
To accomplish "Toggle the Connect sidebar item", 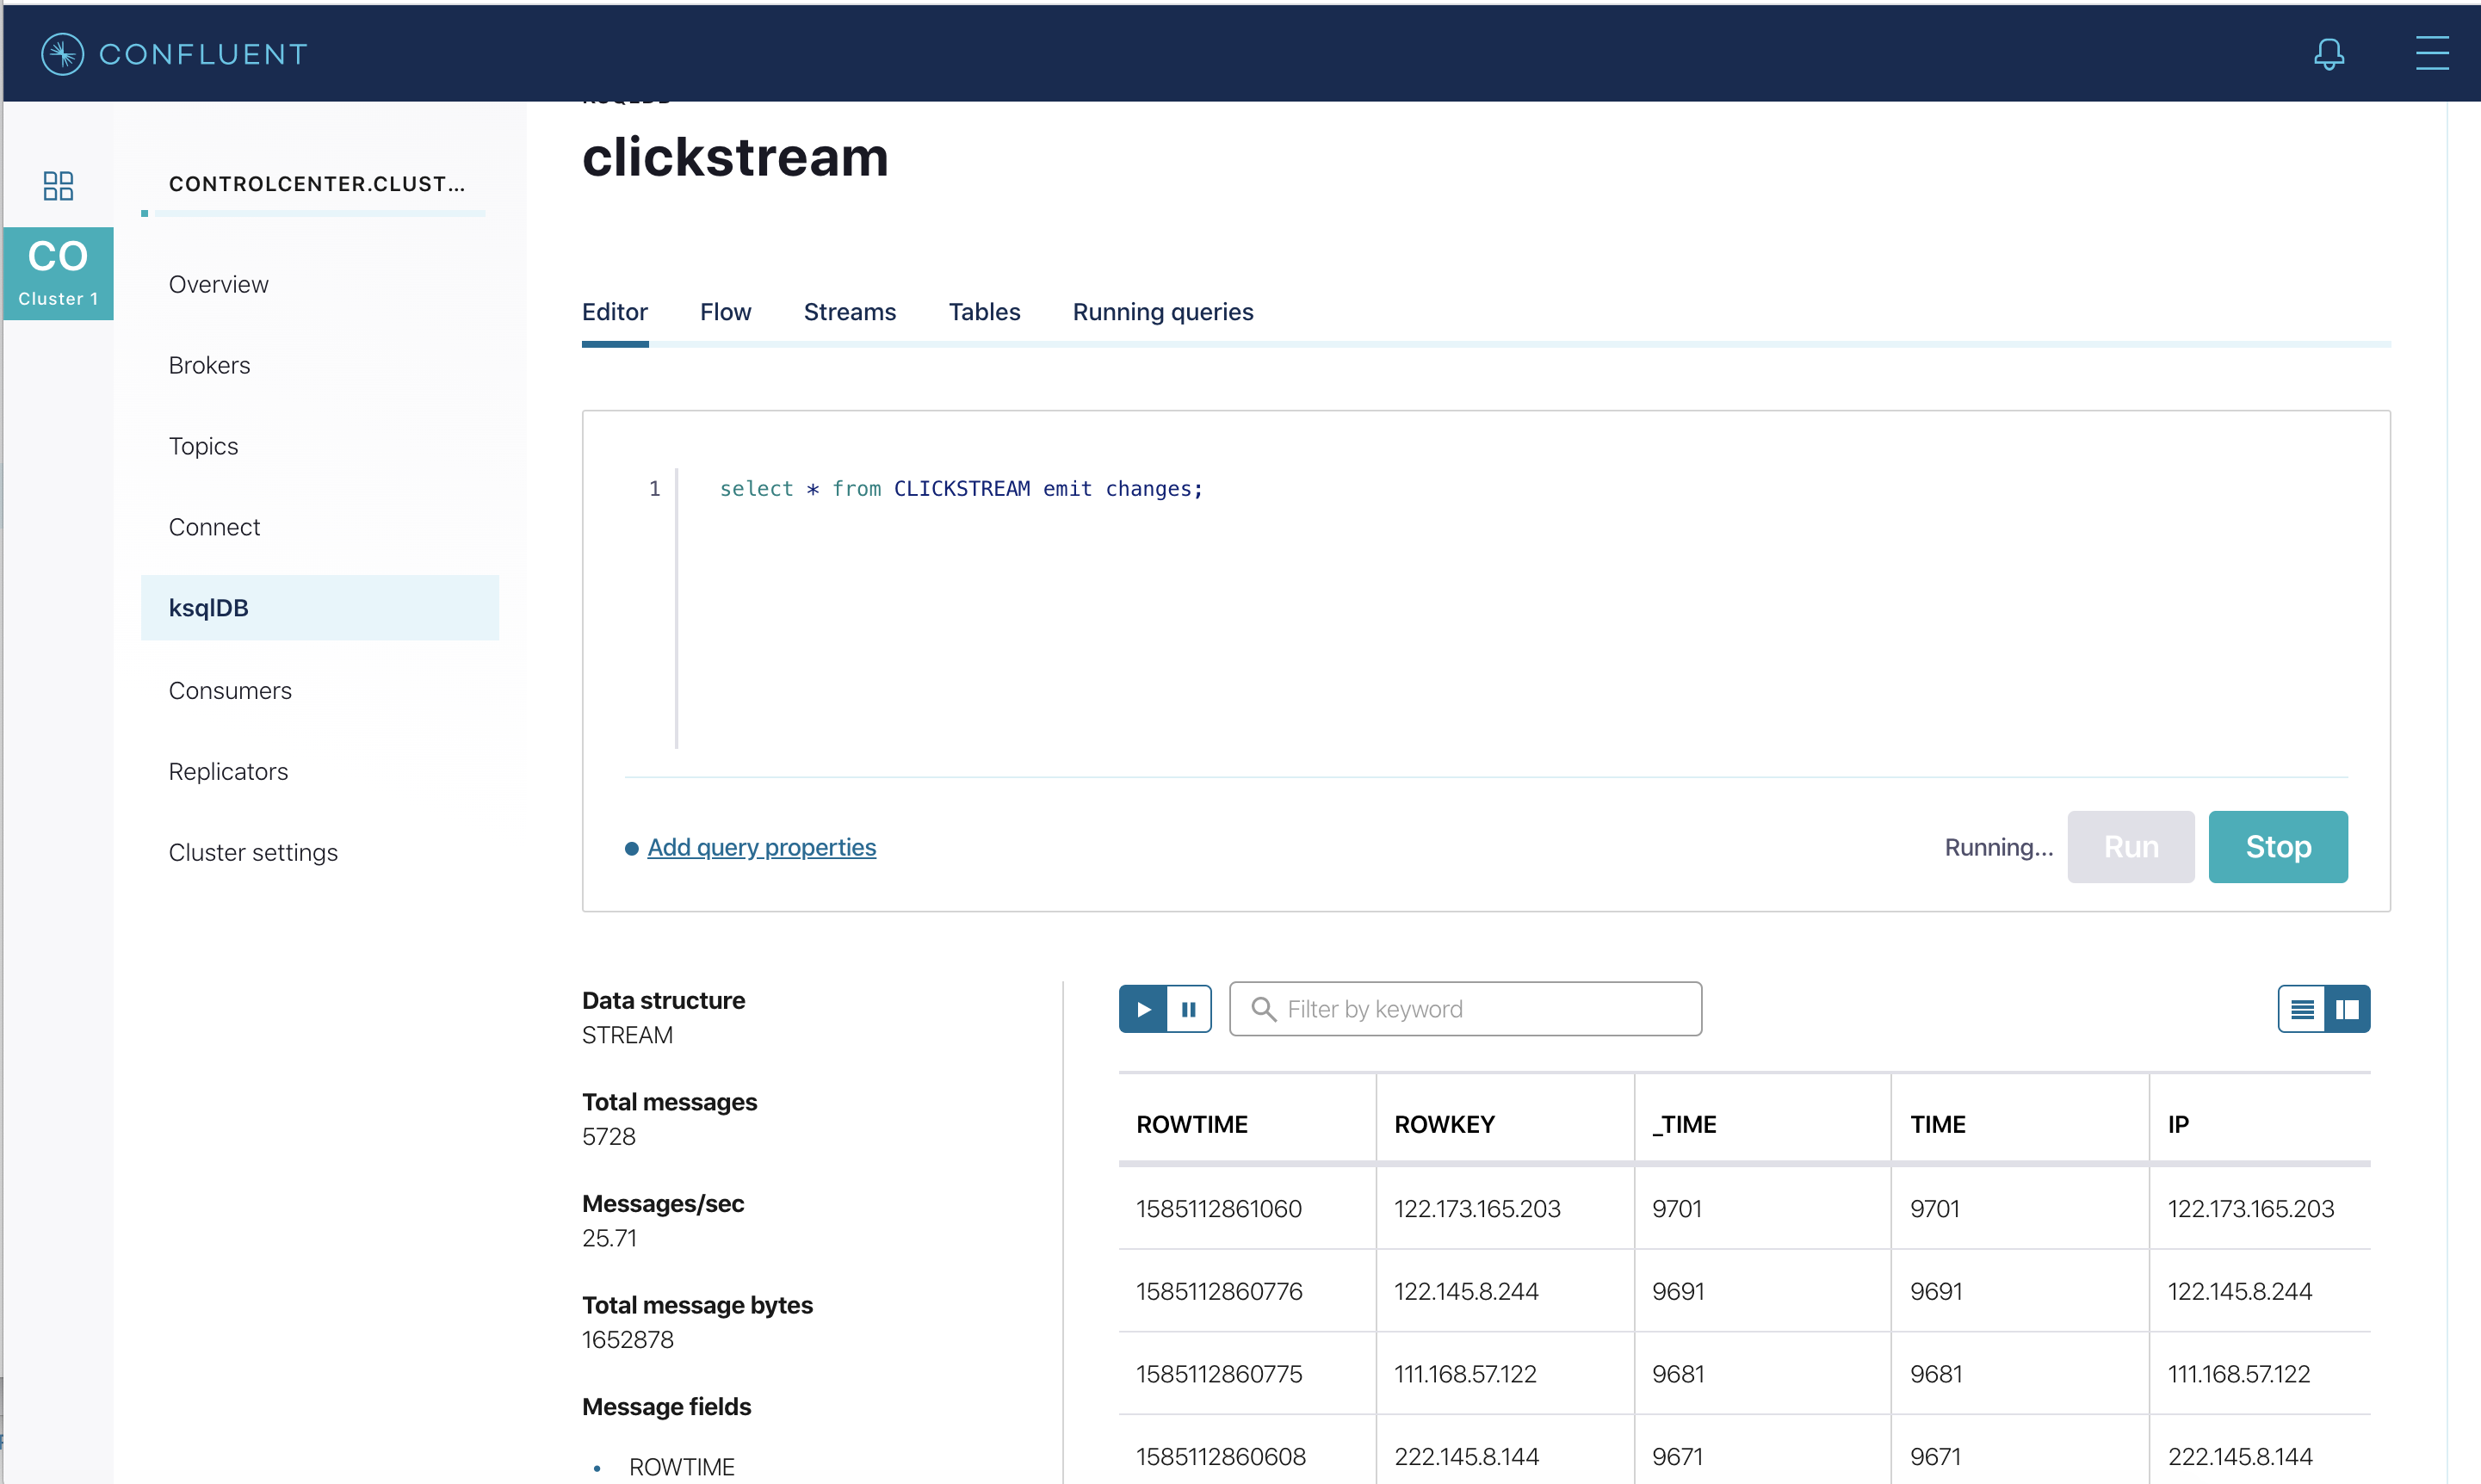I will pyautogui.click(x=215, y=527).
